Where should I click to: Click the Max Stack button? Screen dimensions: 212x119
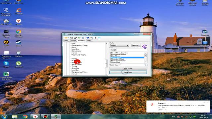pyautogui.click(x=128, y=68)
